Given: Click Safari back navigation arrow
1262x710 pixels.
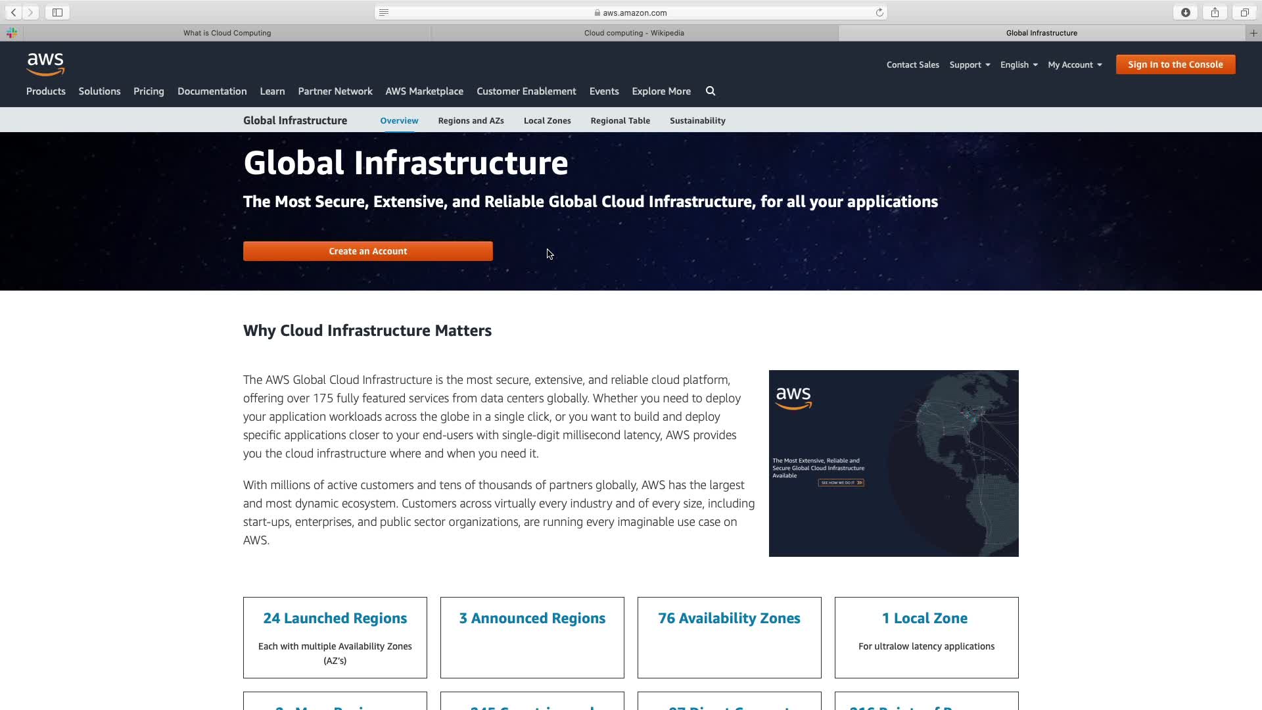Looking at the screenshot, I should tap(13, 12).
